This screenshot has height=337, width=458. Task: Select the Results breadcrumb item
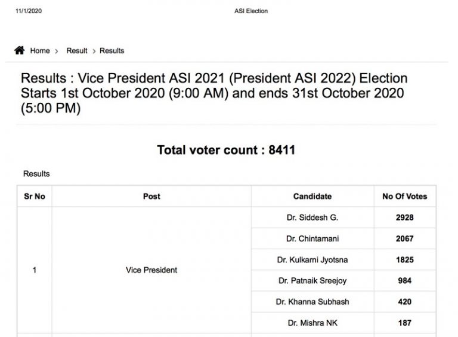point(112,51)
